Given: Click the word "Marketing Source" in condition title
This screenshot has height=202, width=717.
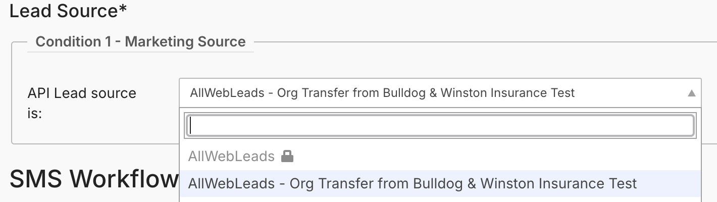Looking at the screenshot, I should (185, 41).
